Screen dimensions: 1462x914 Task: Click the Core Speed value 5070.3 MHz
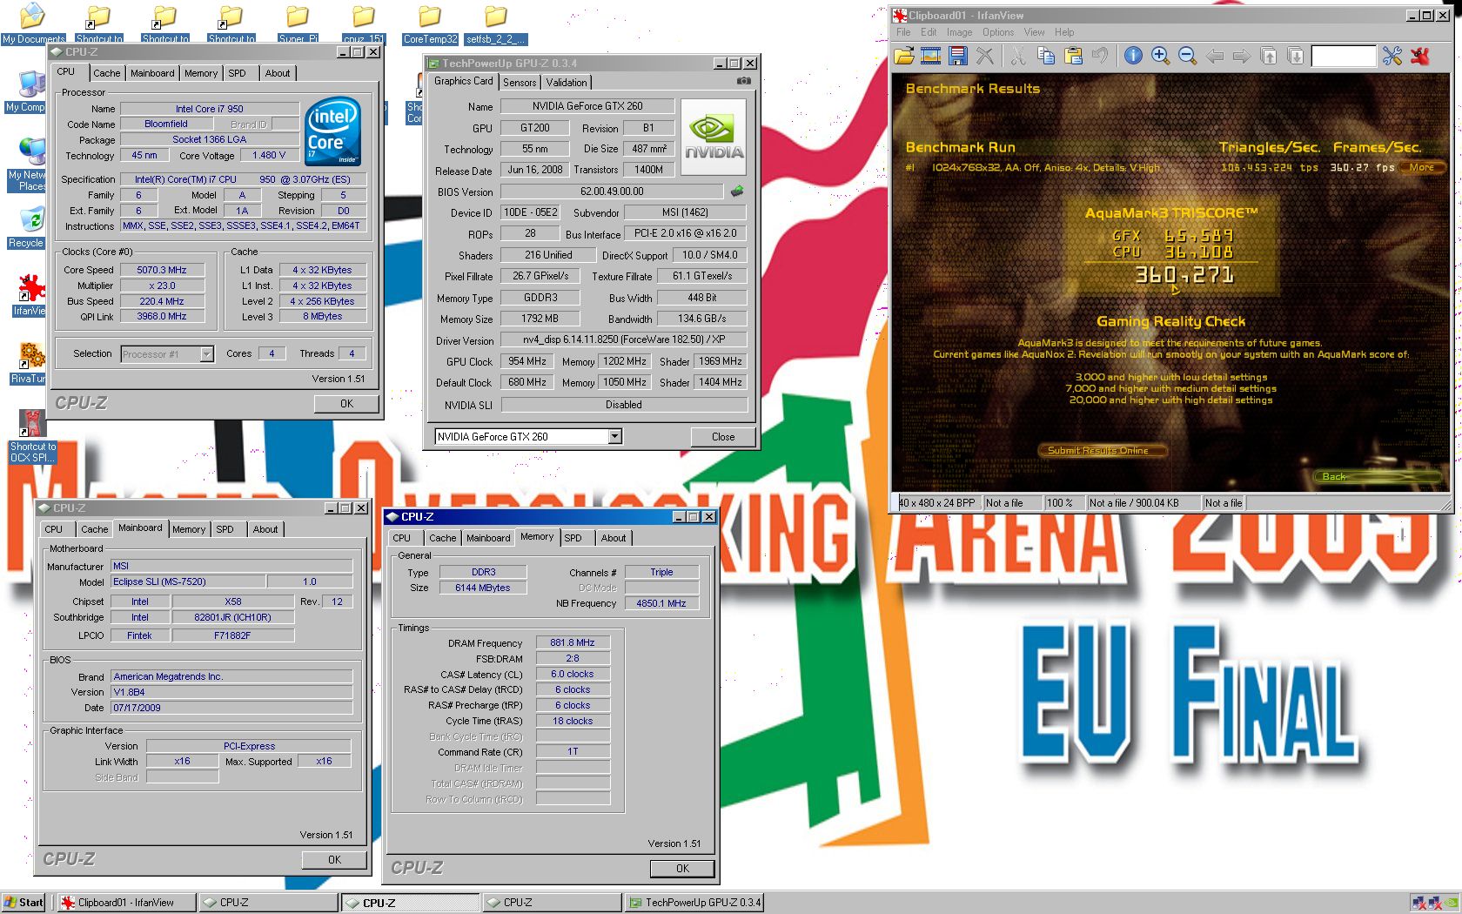coord(162,270)
